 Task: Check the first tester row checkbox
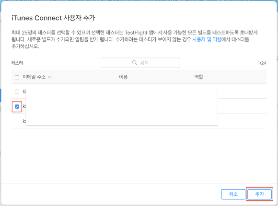coord(17,92)
